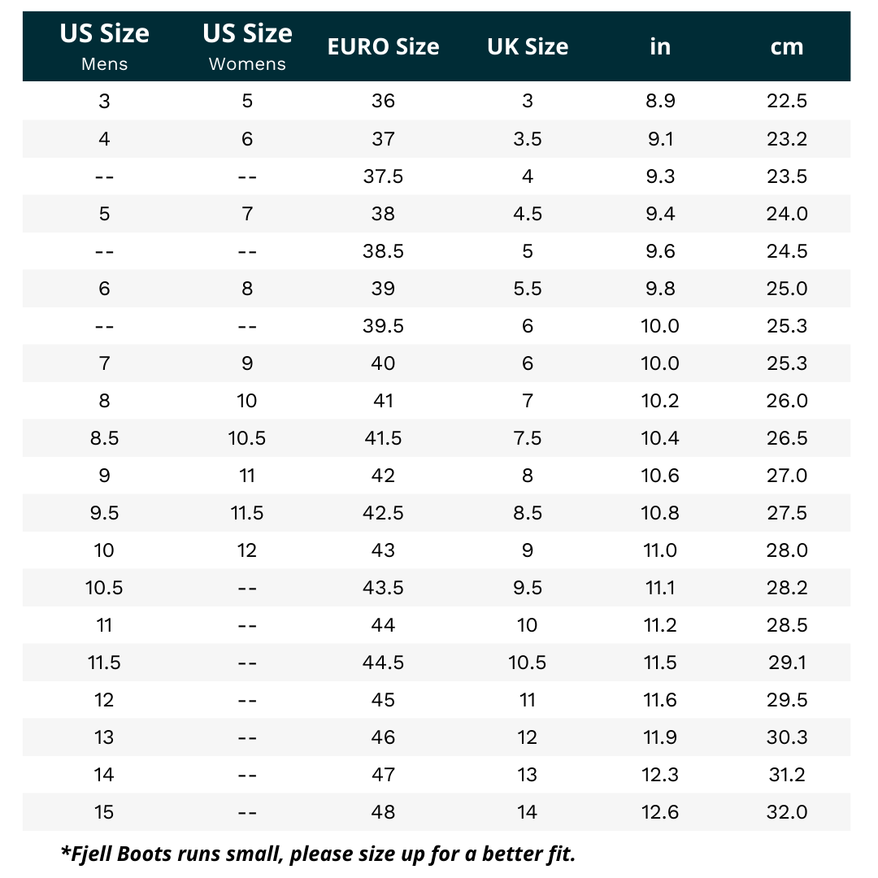Viewport: 878px width, 878px height.
Task: Select the EURO size 41.5 cell
Action: click(383, 438)
